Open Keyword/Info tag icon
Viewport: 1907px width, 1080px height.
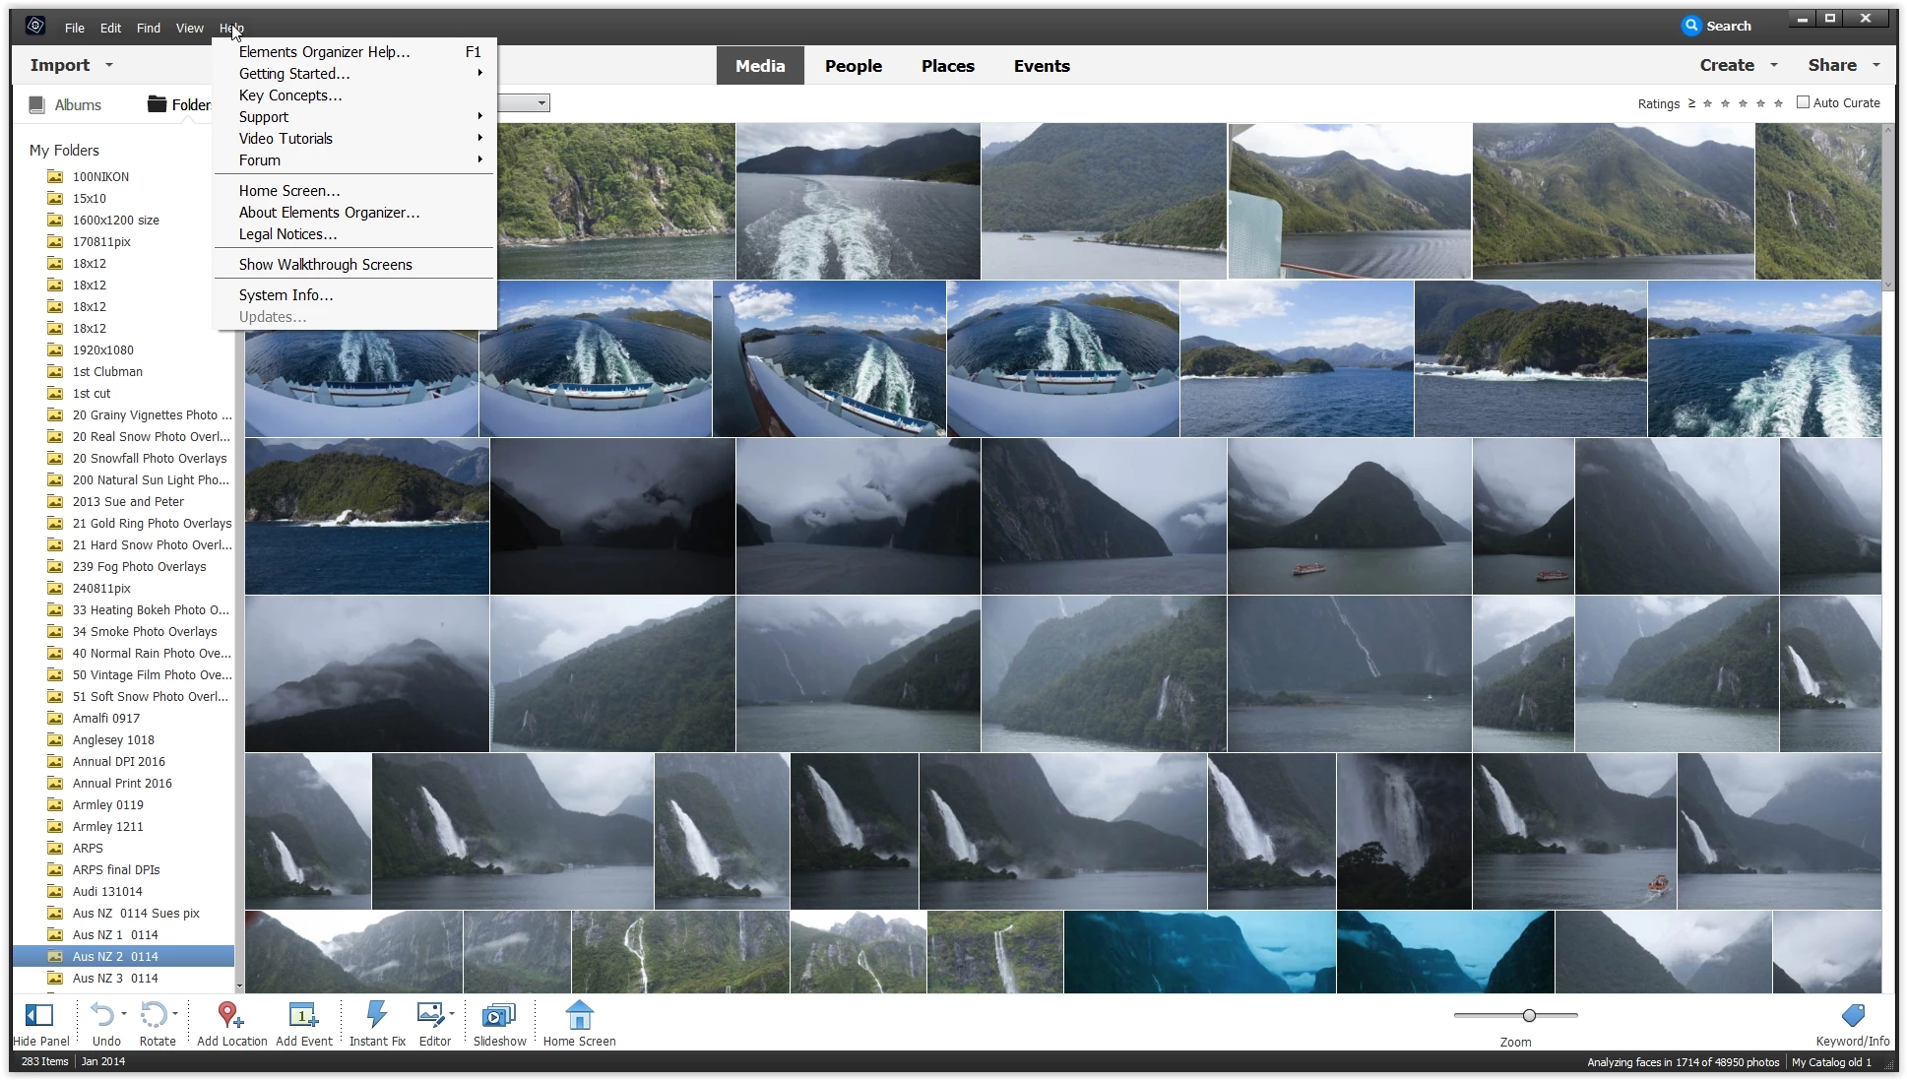tap(1853, 1015)
